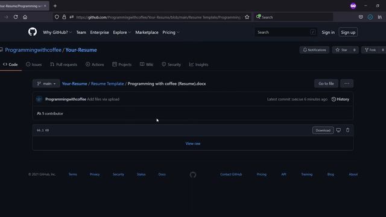Click the back forward arrow in browser
Screen dimensions: 386x217
click(6, 17)
